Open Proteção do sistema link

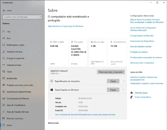click(x=139, y=52)
